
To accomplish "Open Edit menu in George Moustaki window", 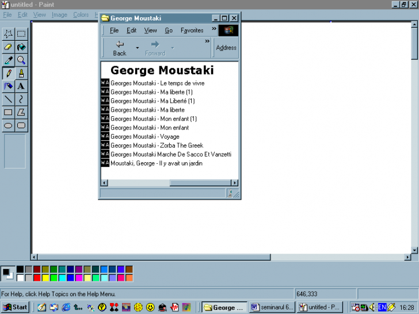I will (131, 30).
